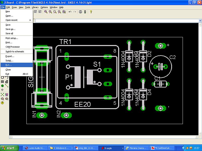Switch to E:\old\test taskbar window
Viewport: 202px width, 151px height.
162,148
